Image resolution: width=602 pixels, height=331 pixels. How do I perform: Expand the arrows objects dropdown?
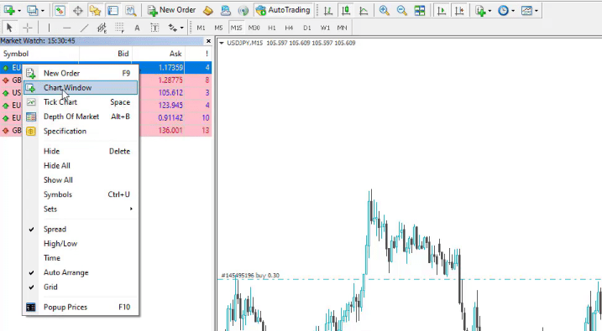pos(181,28)
